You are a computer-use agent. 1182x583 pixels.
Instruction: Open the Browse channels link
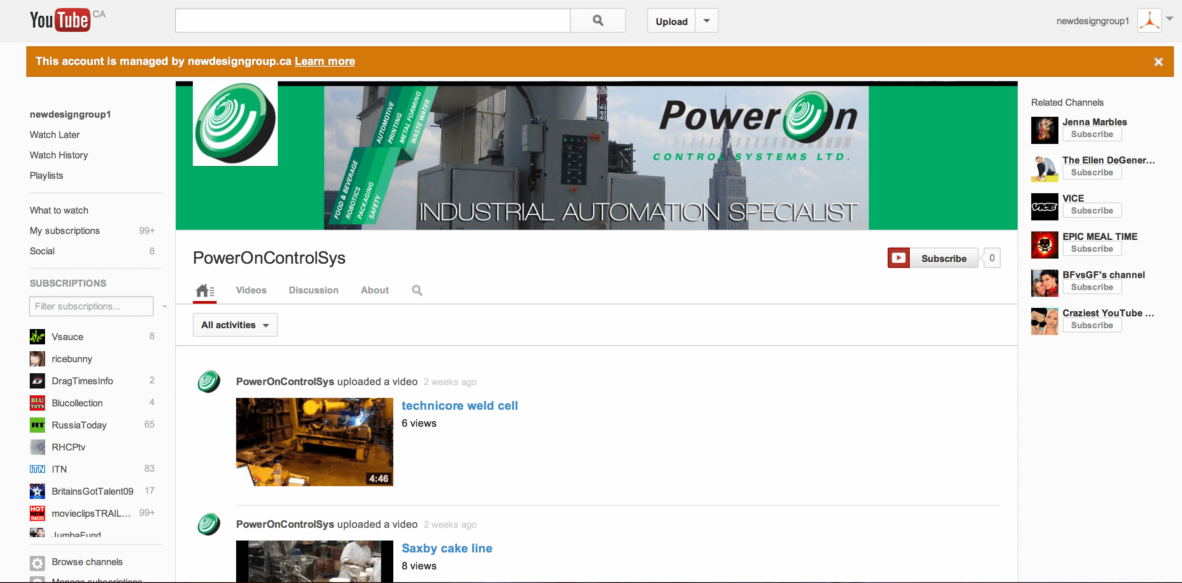click(x=87, y=562)
